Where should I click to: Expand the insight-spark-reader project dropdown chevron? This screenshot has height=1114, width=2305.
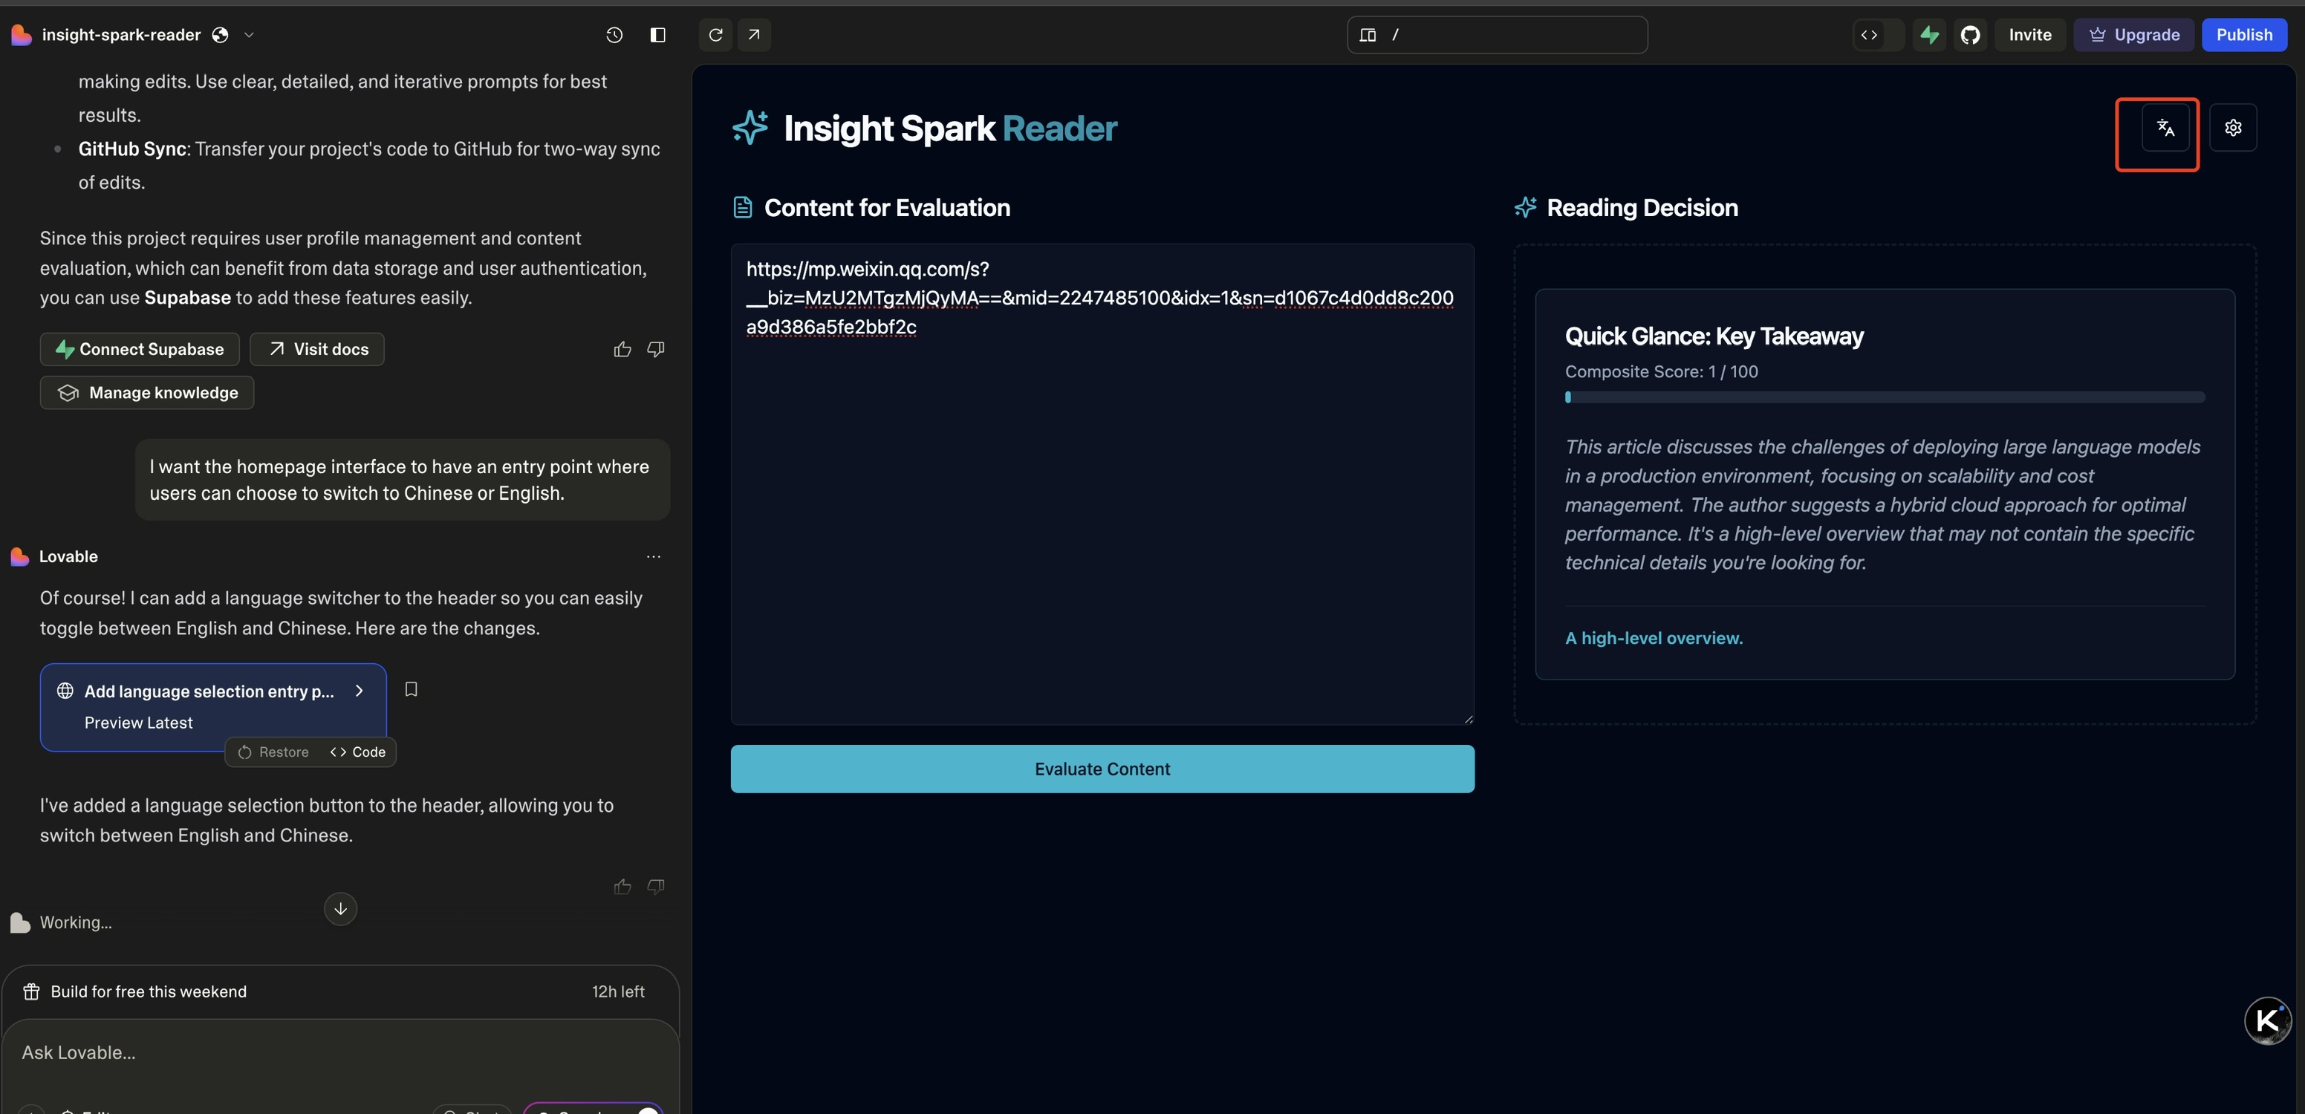tap(249, 35)
